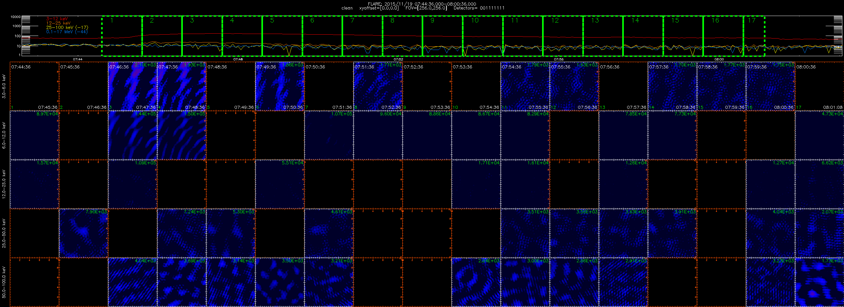Open the image panel peaking at 5.30E+03
This screenshot has height=307, width=844.
click(x=231, y=233)
